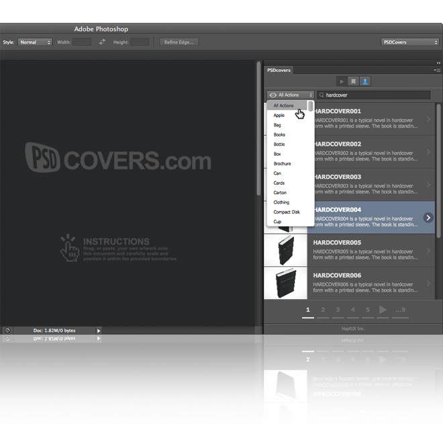The width and height of the screenshot is (443, 424).
Task: Click the play actions icon in PSDcovers panel
Action: point(342,81)
